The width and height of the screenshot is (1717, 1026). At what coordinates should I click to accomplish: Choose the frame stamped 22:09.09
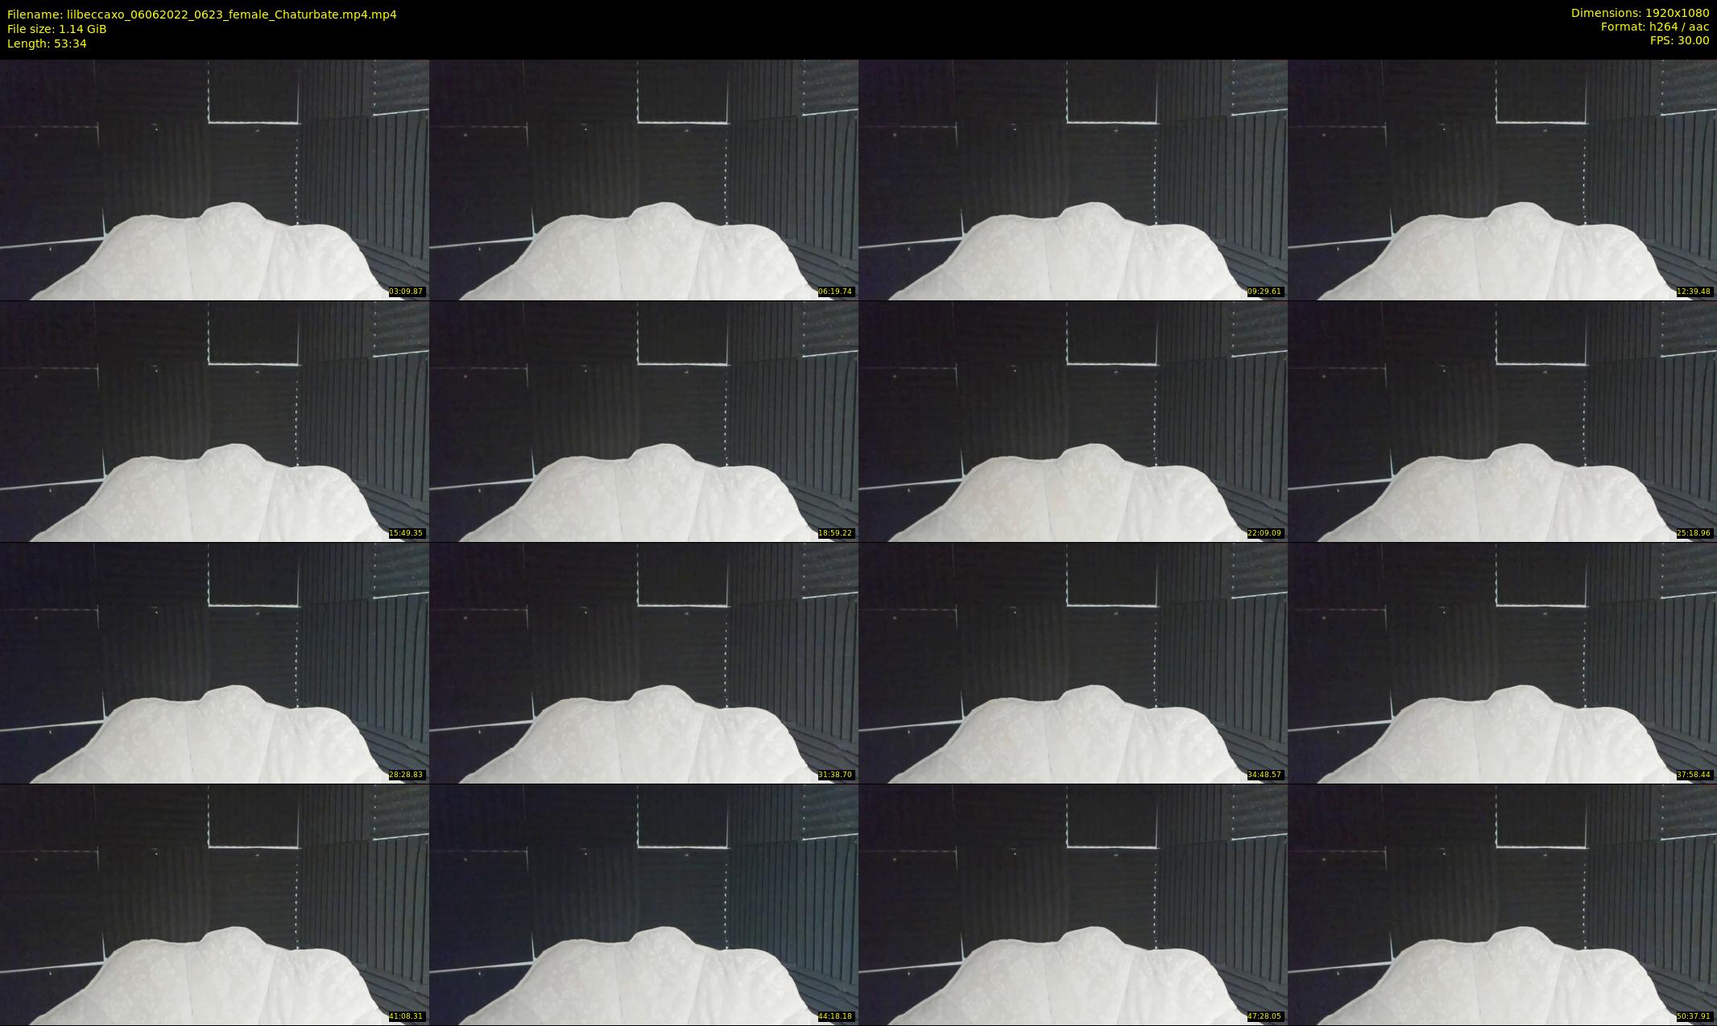pyautogui.click(x=1073, y=421)
